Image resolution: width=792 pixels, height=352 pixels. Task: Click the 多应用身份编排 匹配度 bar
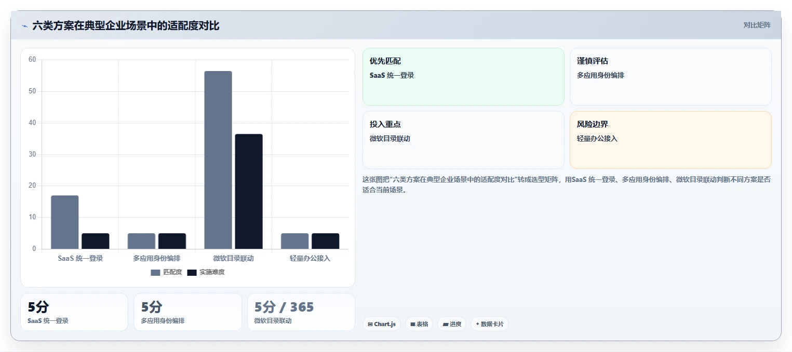[x=141, y=241]
